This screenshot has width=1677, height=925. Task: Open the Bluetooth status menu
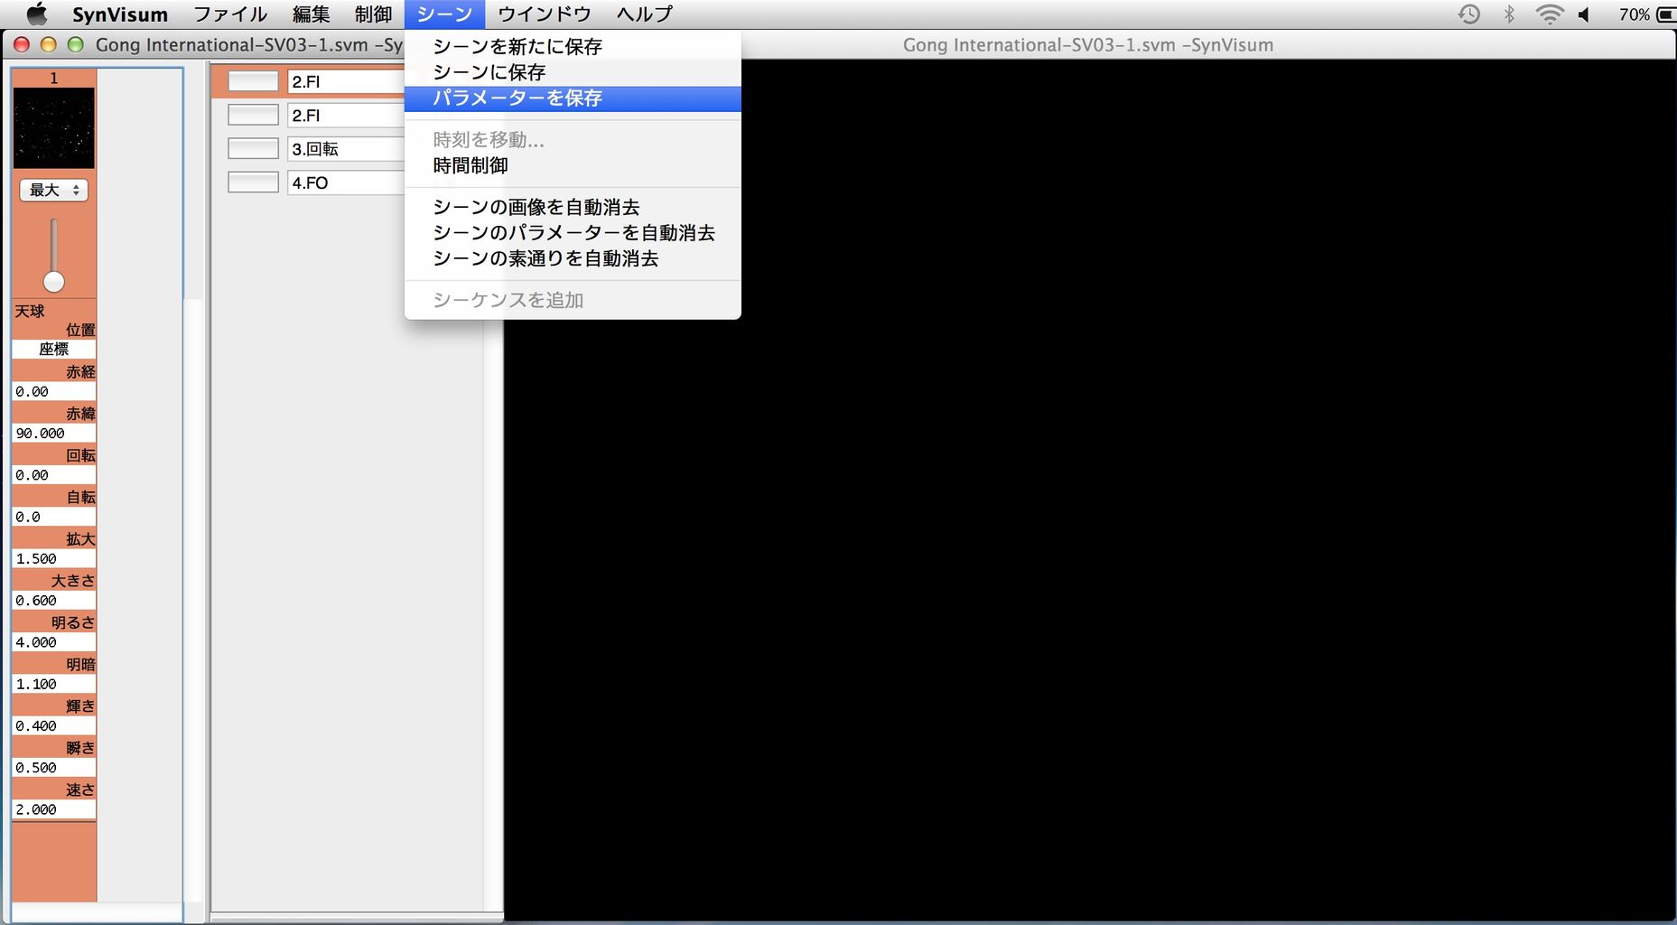tap(1509, 14)
